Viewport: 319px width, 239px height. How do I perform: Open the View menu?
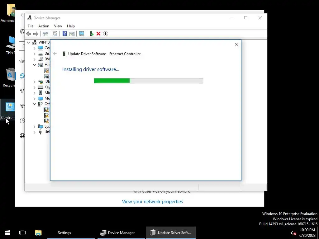pos(58,26)
